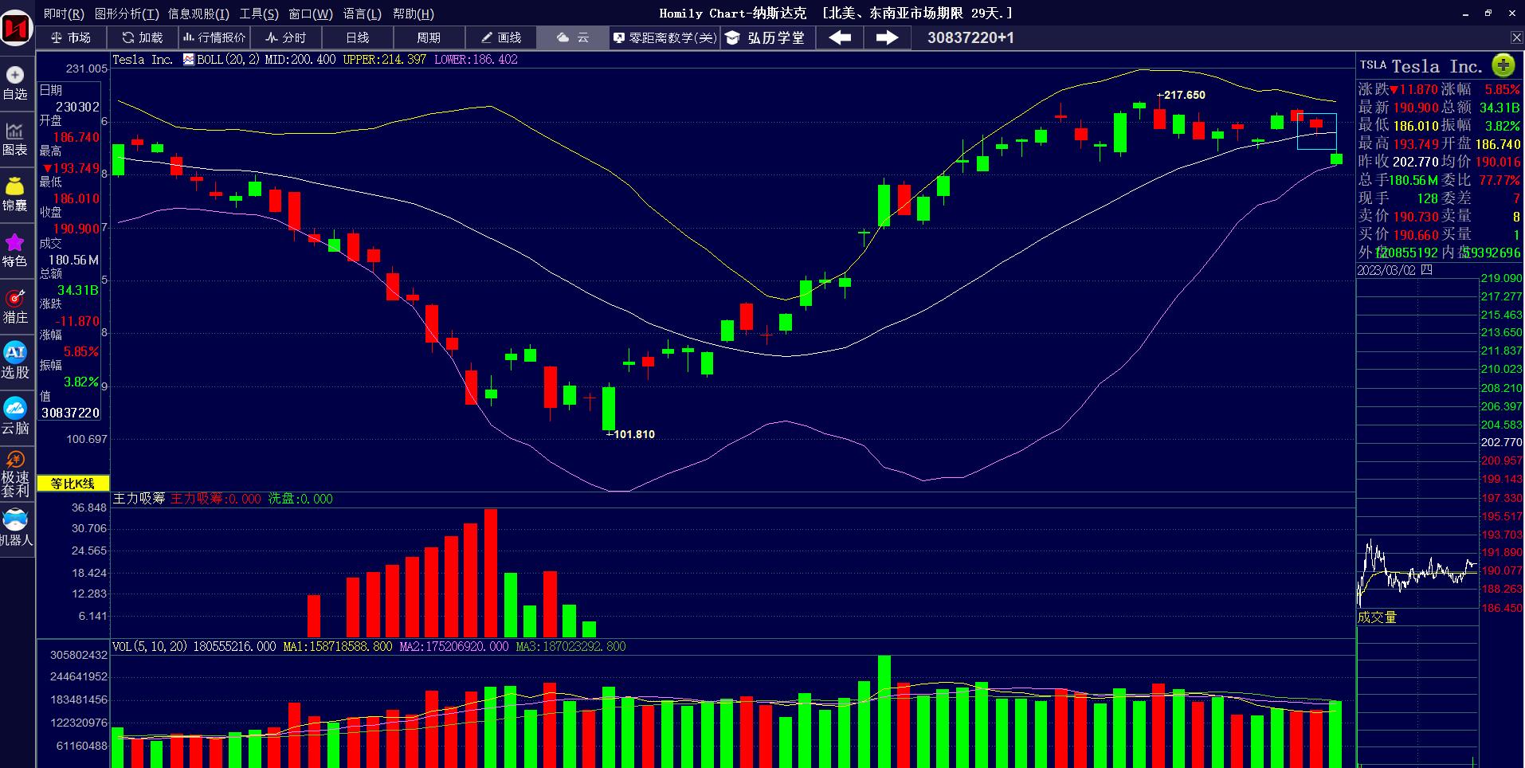Activate the 画线 drawing tool
Image resolution: width=1525 pixels, height=768 pixels.
501,37
